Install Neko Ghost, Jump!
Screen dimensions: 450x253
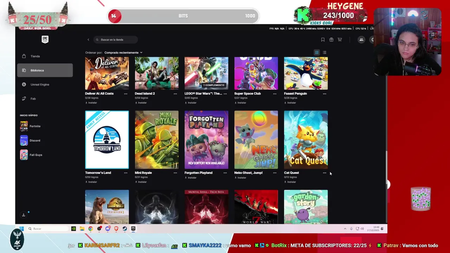point(240,178)
